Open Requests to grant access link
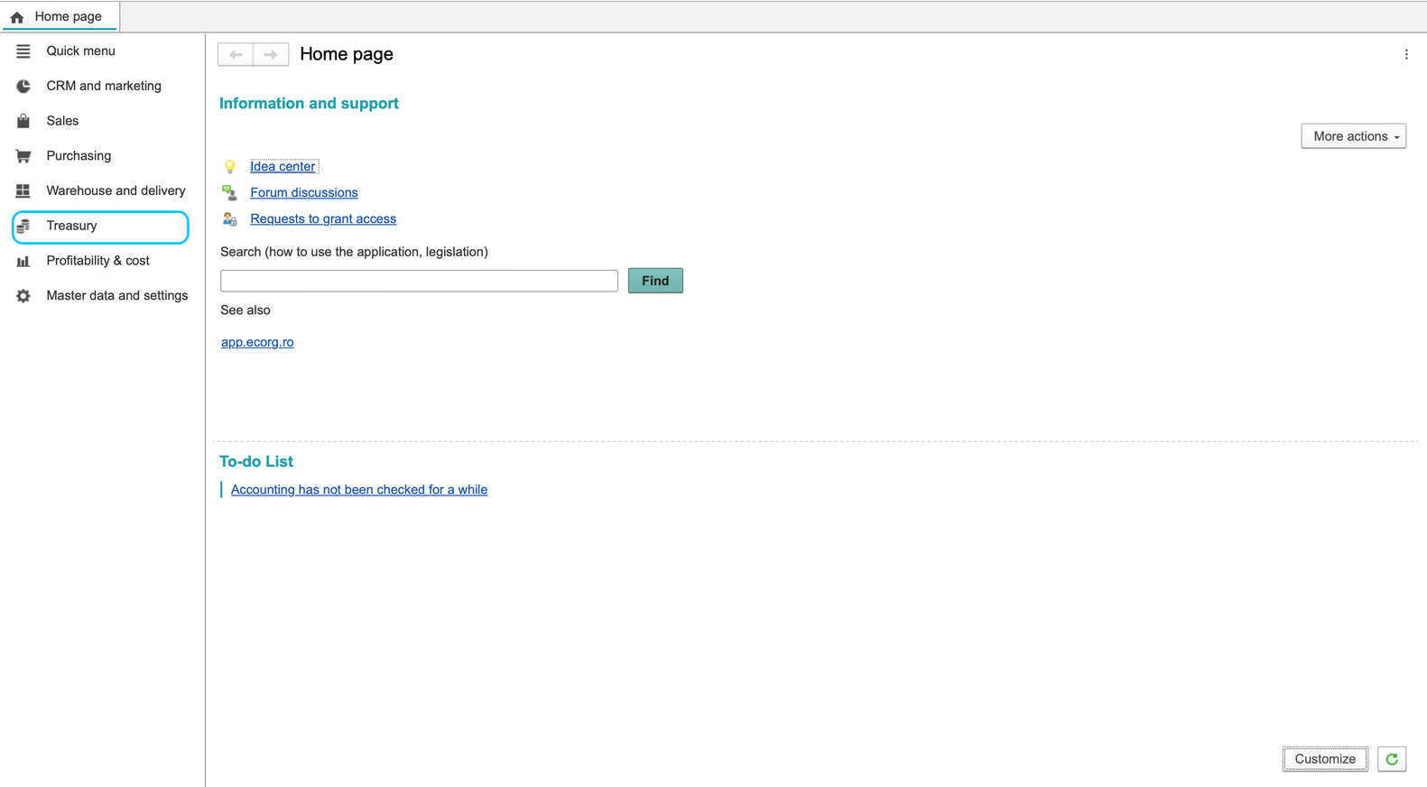This screenshot has height=787, width=1427. coord(323,218)
